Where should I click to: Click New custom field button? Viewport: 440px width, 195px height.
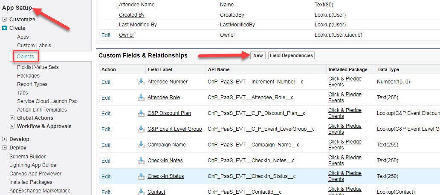pos(258,55)
